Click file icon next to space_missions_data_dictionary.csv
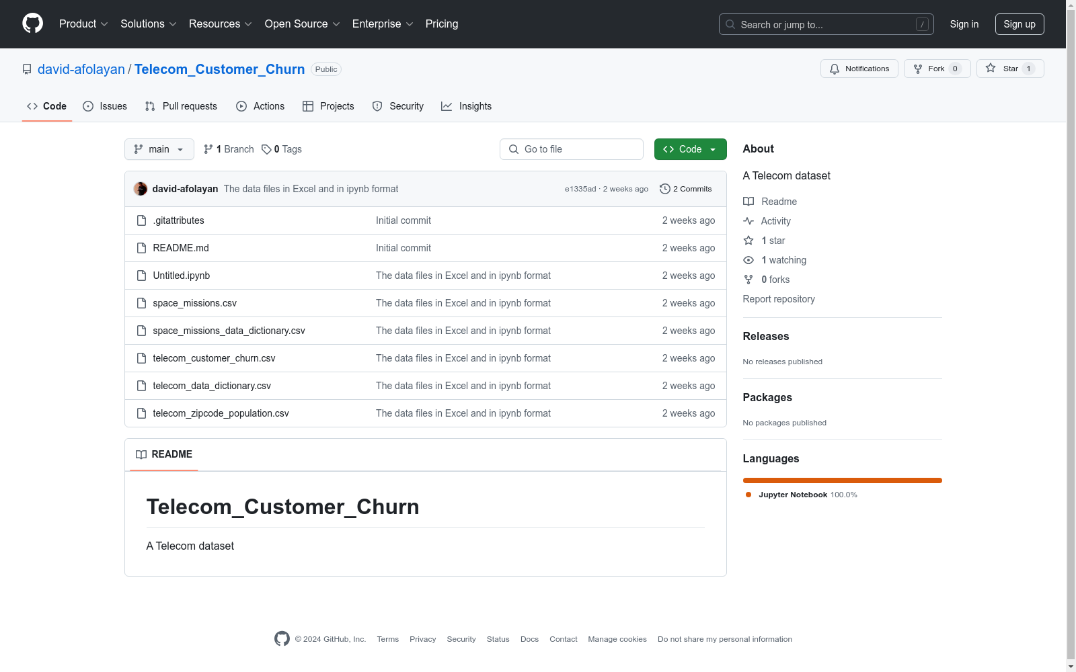This screenshot has height=672, width=1076. [x=141, y=331]
